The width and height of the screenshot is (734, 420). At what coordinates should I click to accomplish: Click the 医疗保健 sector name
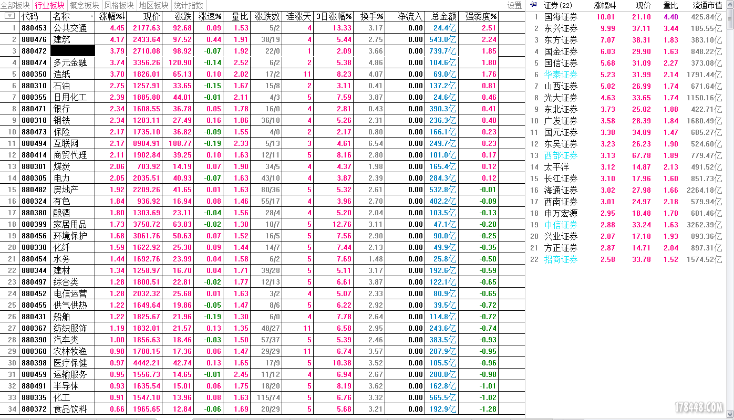pos(70,363)
